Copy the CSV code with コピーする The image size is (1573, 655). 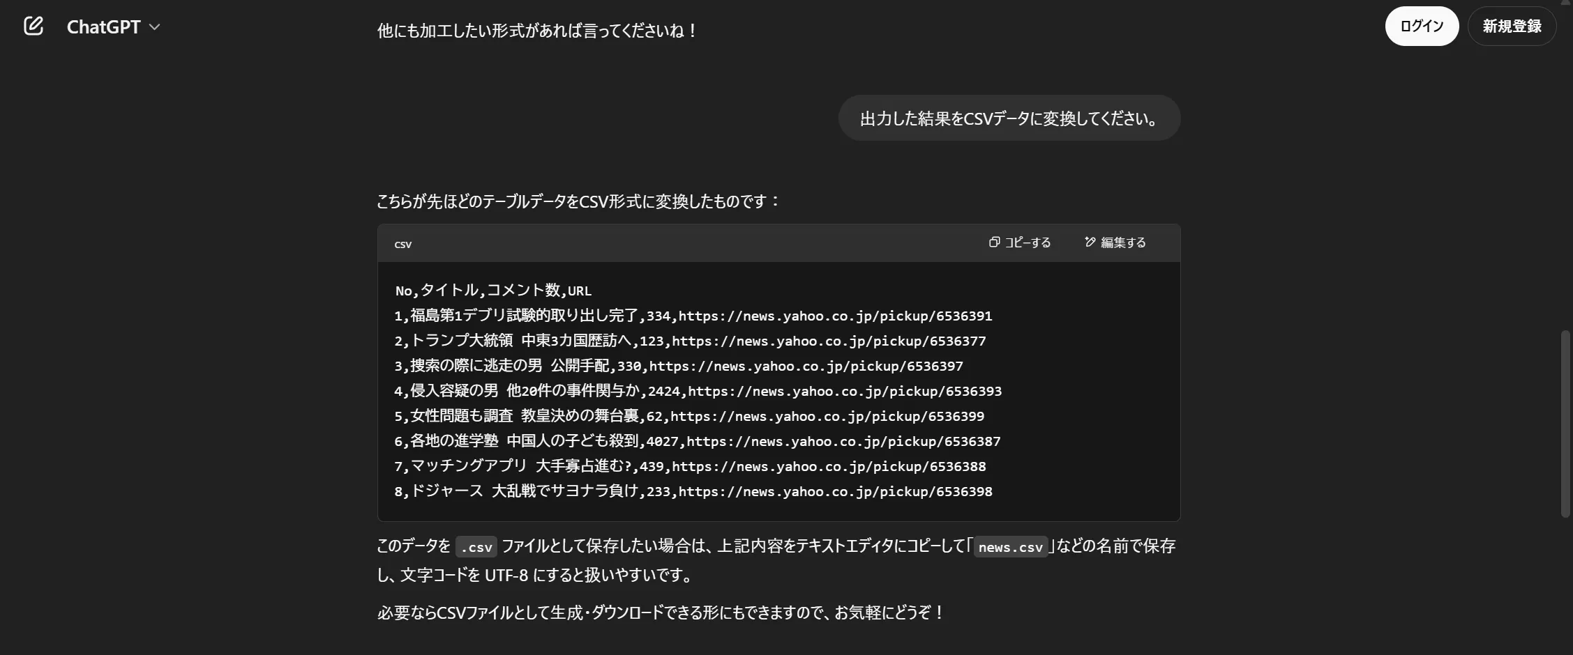1020,242
